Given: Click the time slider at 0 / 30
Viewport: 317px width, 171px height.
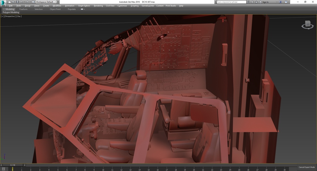Looking at the screenshot, I should tap(13, 165).
